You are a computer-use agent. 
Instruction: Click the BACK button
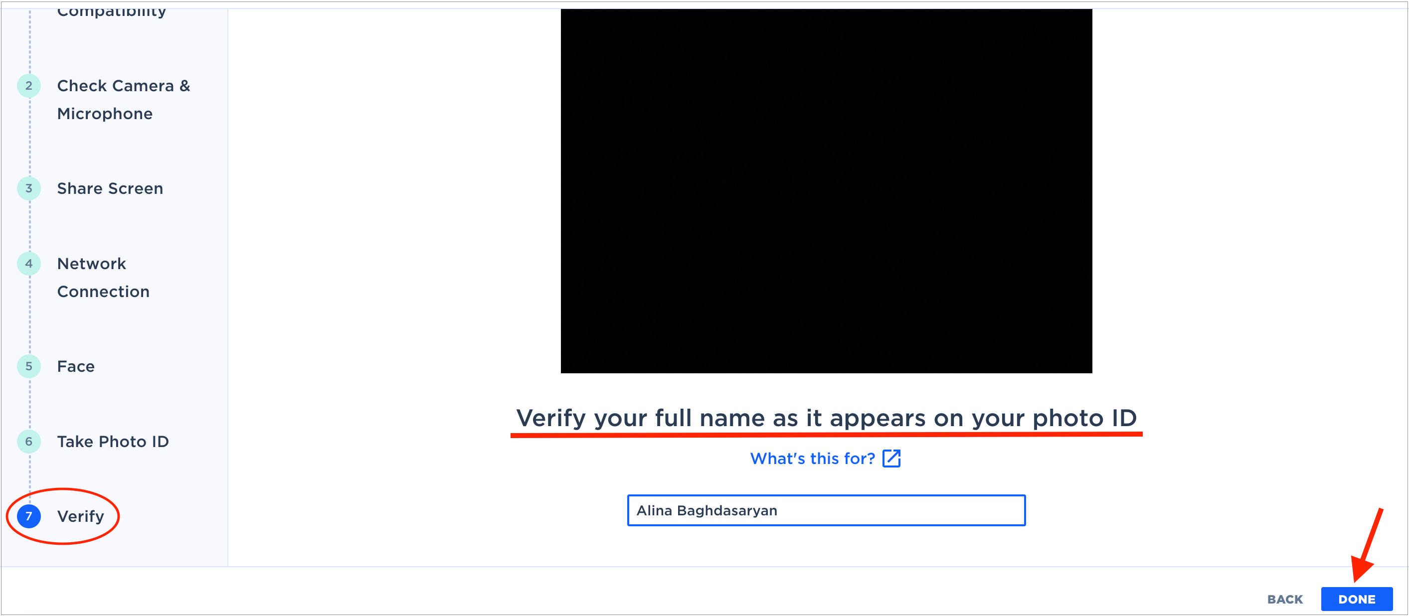coord(1285,600)
